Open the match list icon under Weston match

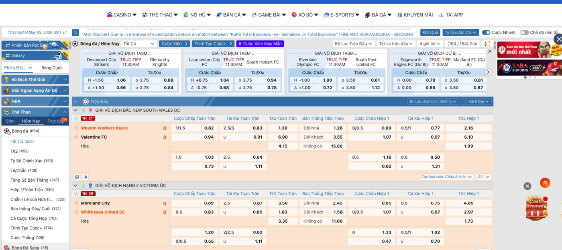(77, 177)
